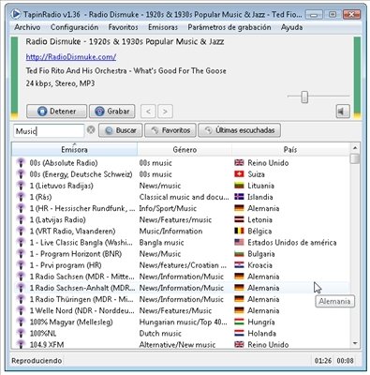Click the Lithuanian flag next to Lituania
This screenshot has height=375, width=370.
pyautogui.click(x=239, y=186)
